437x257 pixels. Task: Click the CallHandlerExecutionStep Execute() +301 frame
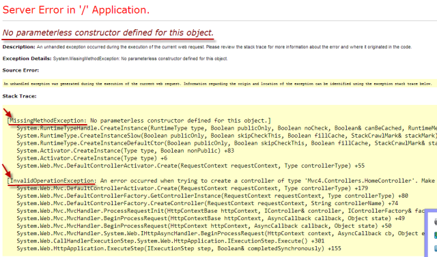pyautogui.click(x=171, y=241)
